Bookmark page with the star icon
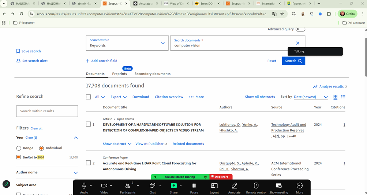The image size is (367, 195). coord(282,14)
